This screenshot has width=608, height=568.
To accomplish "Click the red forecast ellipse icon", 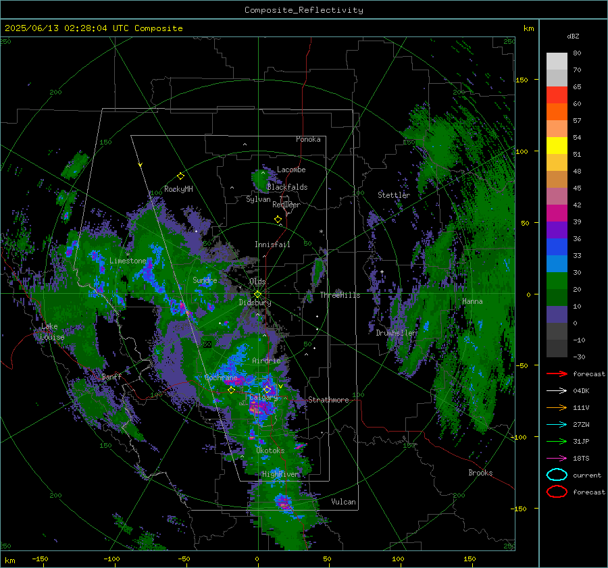I will pyautogui.click(x=557, y=492).
